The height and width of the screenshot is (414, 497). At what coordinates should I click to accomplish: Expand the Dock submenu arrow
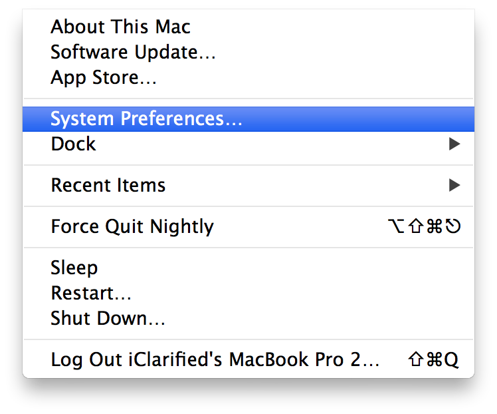click(454, 144)
